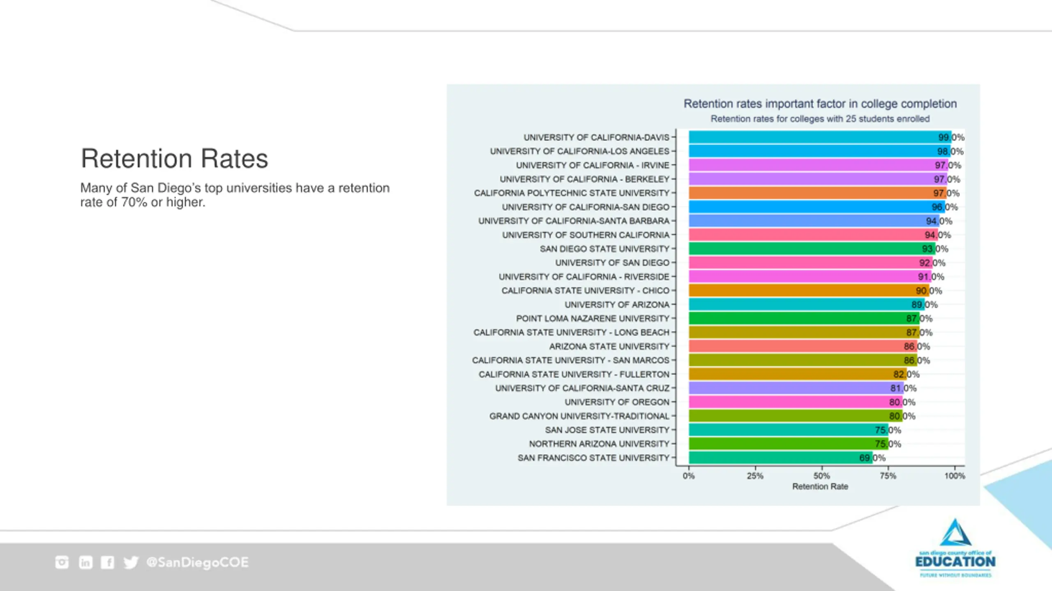Click the San Diego County Education logo

[x=955, y=548]
